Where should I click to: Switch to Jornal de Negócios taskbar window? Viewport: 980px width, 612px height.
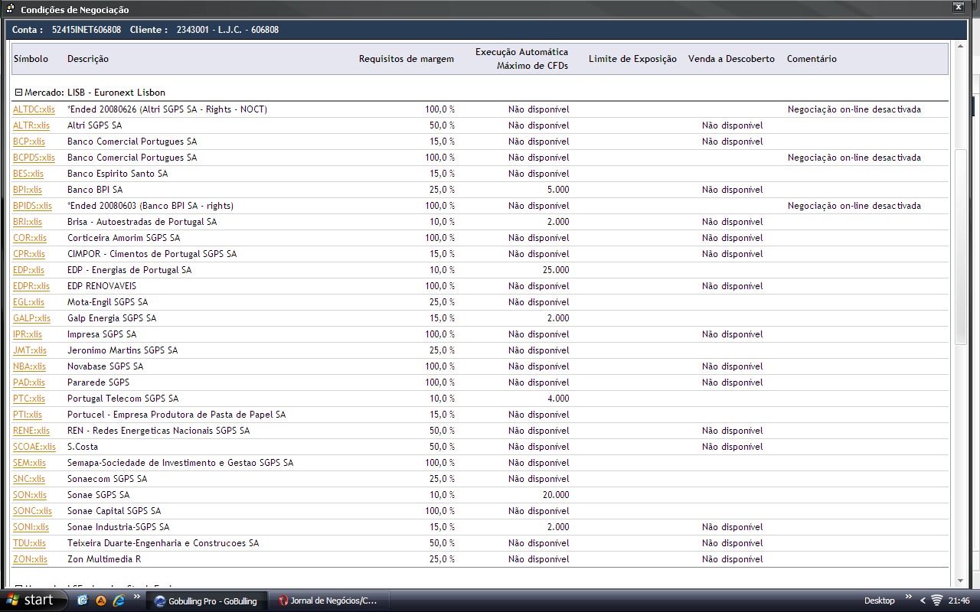pos(330,601)
